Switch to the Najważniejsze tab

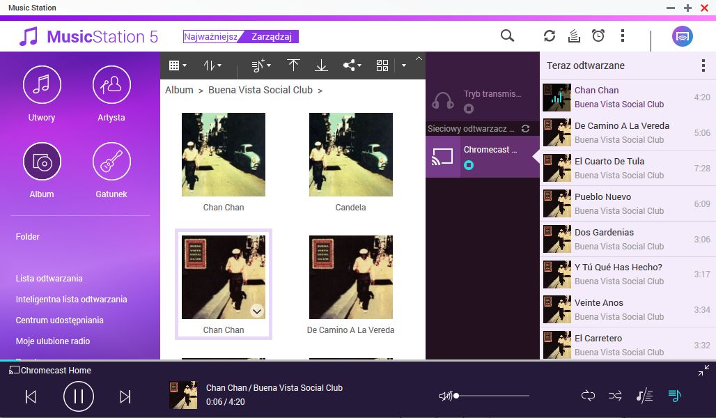210,36
